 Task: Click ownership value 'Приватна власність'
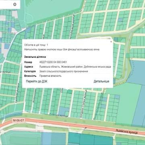[50, 76]
